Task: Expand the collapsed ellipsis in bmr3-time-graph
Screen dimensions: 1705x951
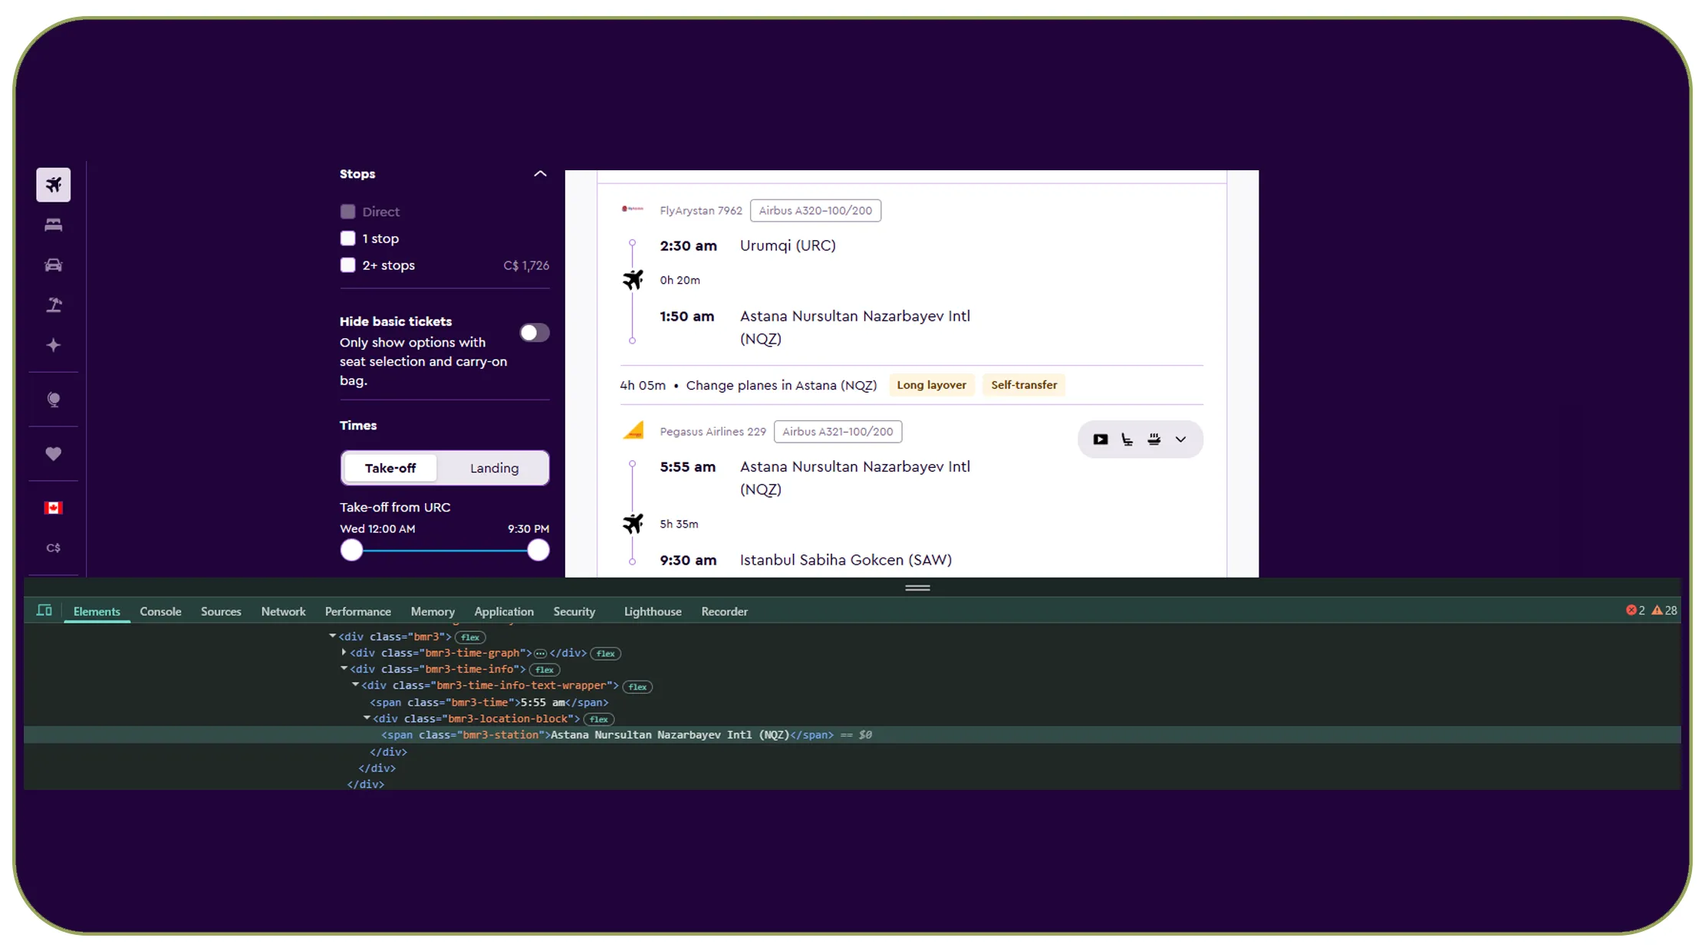Action: point(540,653)
